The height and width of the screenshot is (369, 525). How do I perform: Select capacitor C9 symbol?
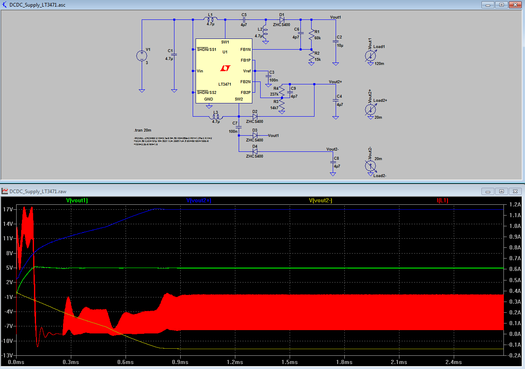pyautogui.click(x=290, y=92)
